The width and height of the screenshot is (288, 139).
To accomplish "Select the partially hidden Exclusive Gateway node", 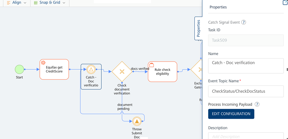I will [x=196, y=69].
